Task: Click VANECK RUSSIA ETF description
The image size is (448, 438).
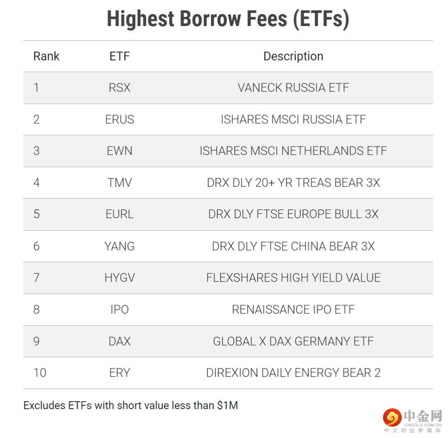Action: pyautogui.click(x=293, y=87)
